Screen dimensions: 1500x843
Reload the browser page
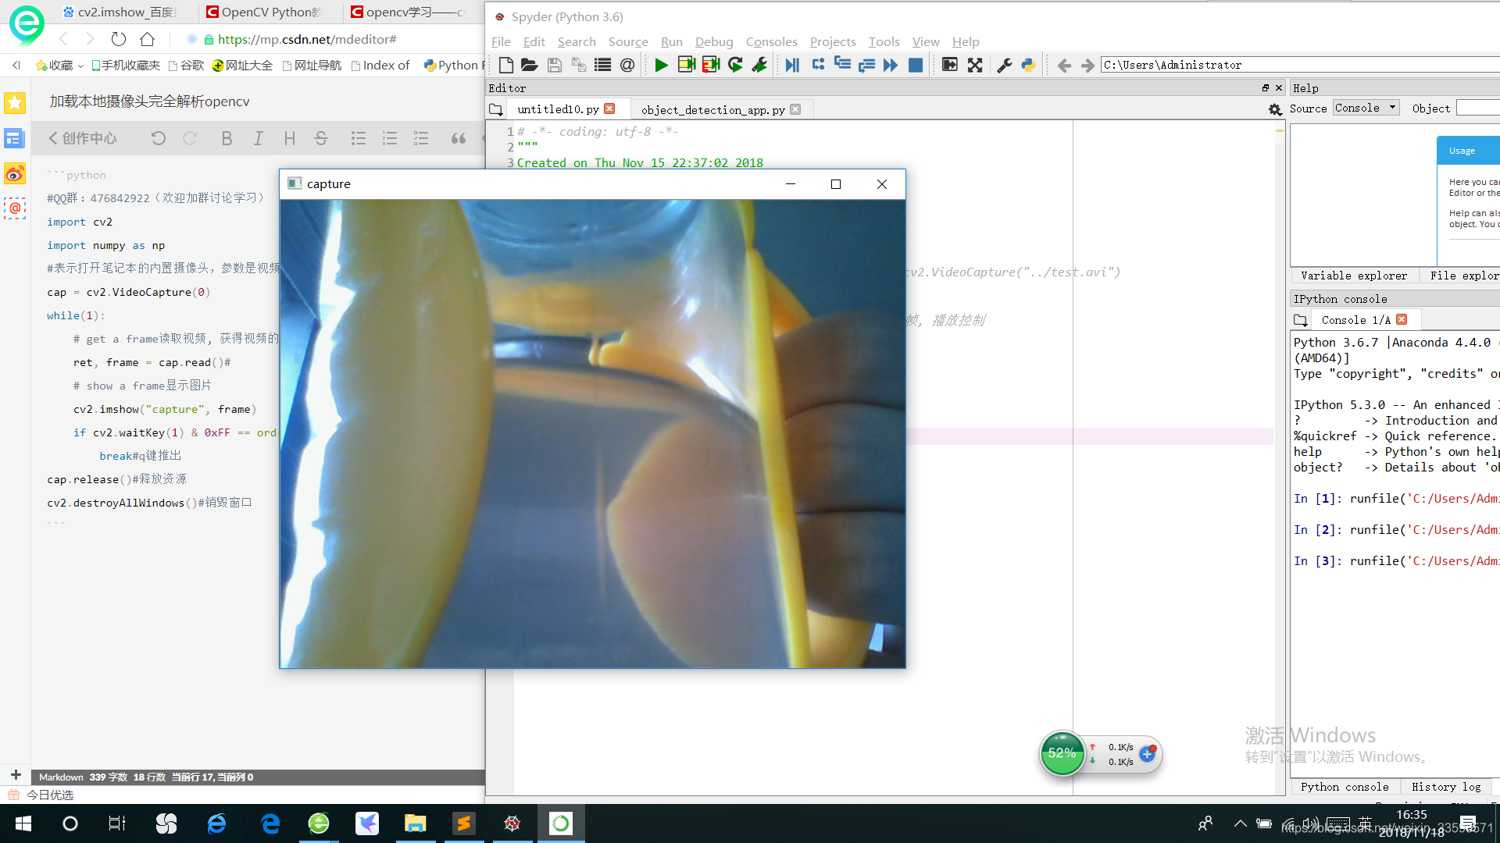click(x=119, y=39)
